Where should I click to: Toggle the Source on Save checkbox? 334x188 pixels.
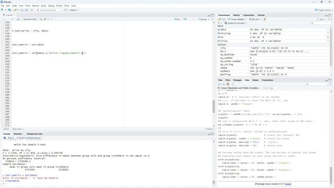tap(22, 19)
